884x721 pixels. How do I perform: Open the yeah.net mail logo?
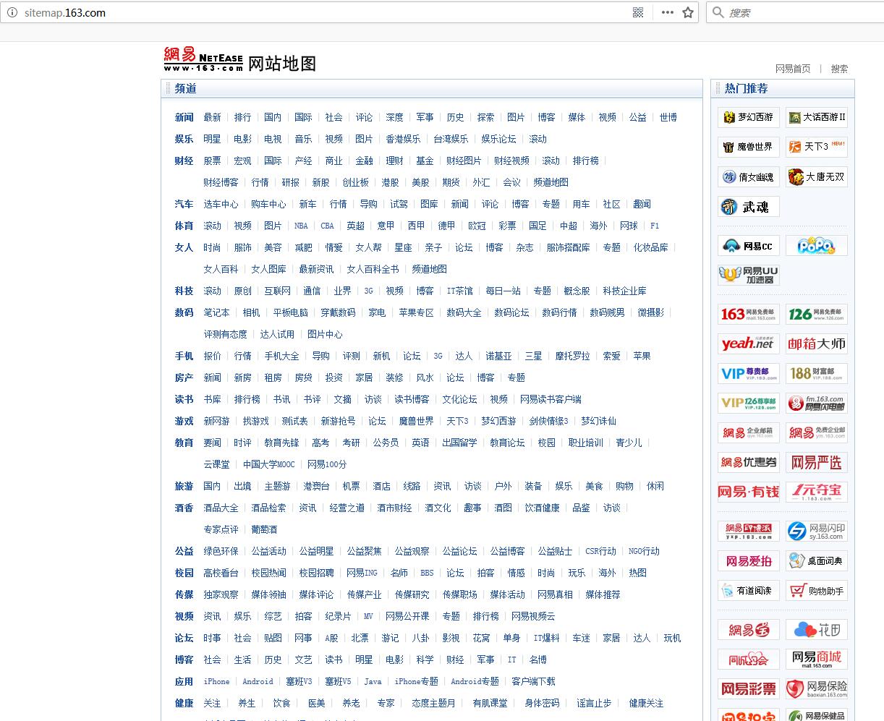click(749, 344)
